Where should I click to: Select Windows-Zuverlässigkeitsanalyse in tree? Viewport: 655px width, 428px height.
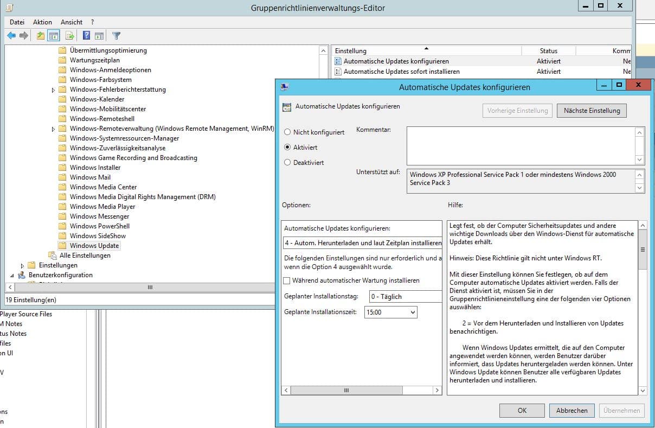(x=117, y=148)
